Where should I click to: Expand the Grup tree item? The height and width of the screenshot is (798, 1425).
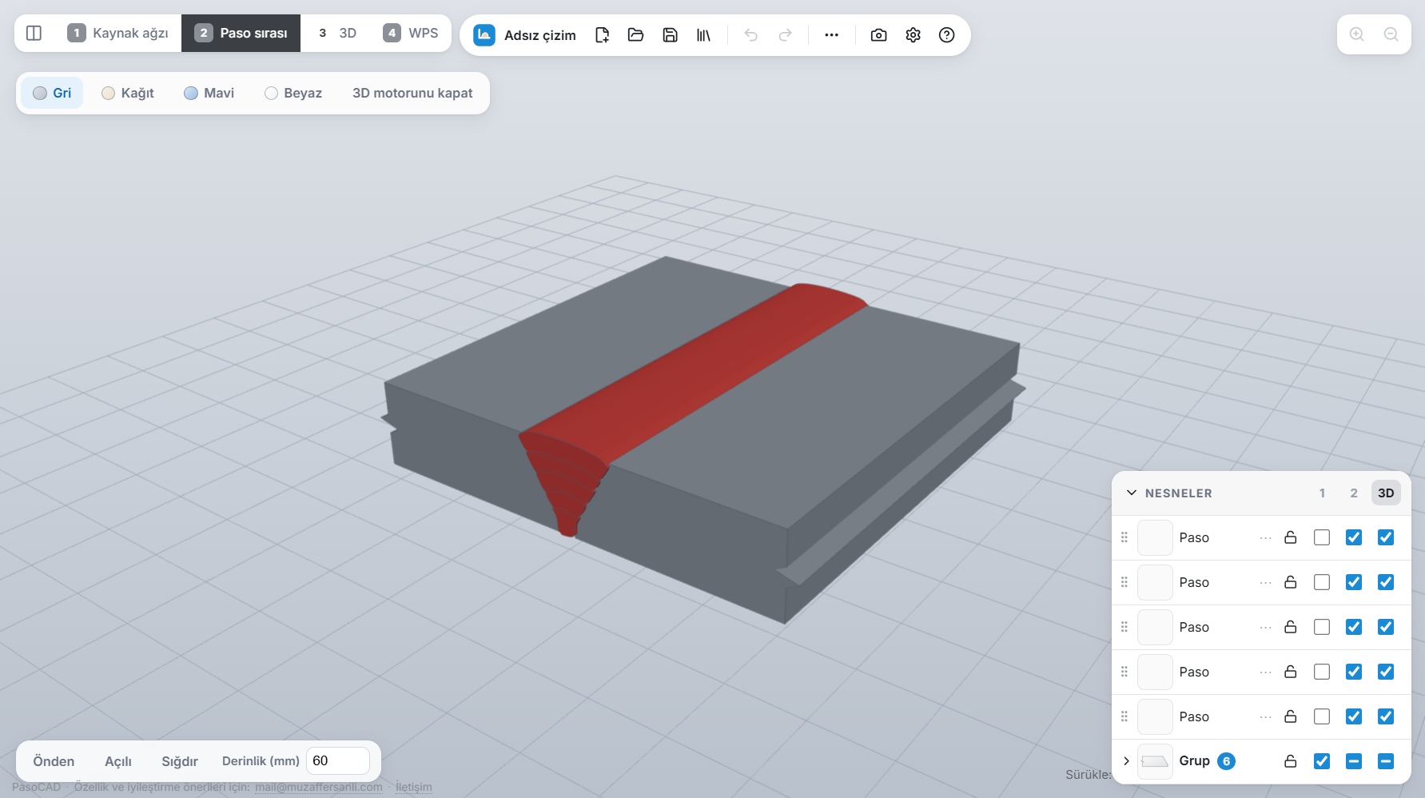[1126, 761]
